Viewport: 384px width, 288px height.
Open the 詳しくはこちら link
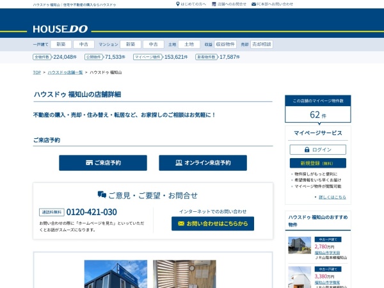[x=332, y=197]
